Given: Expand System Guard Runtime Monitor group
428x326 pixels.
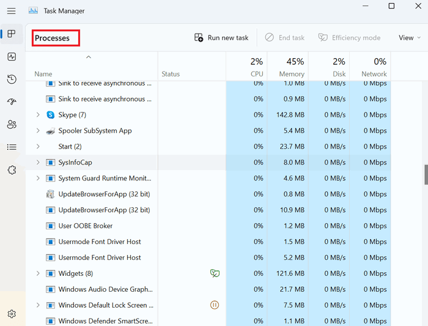Looking at the screenshot, I should pyautogui.click(x=38, y=178).
